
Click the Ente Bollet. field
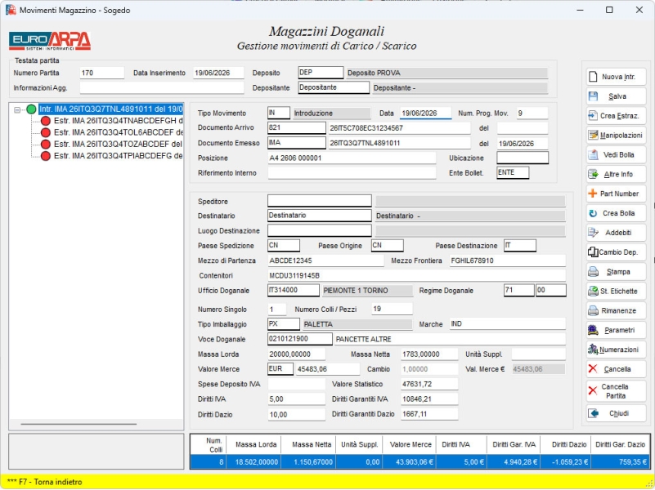coord(513,172)
